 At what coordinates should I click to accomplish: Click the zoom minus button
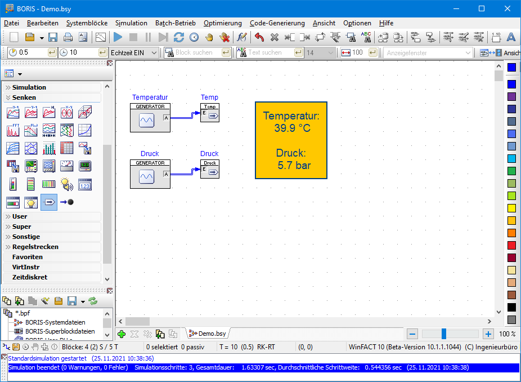412,334
